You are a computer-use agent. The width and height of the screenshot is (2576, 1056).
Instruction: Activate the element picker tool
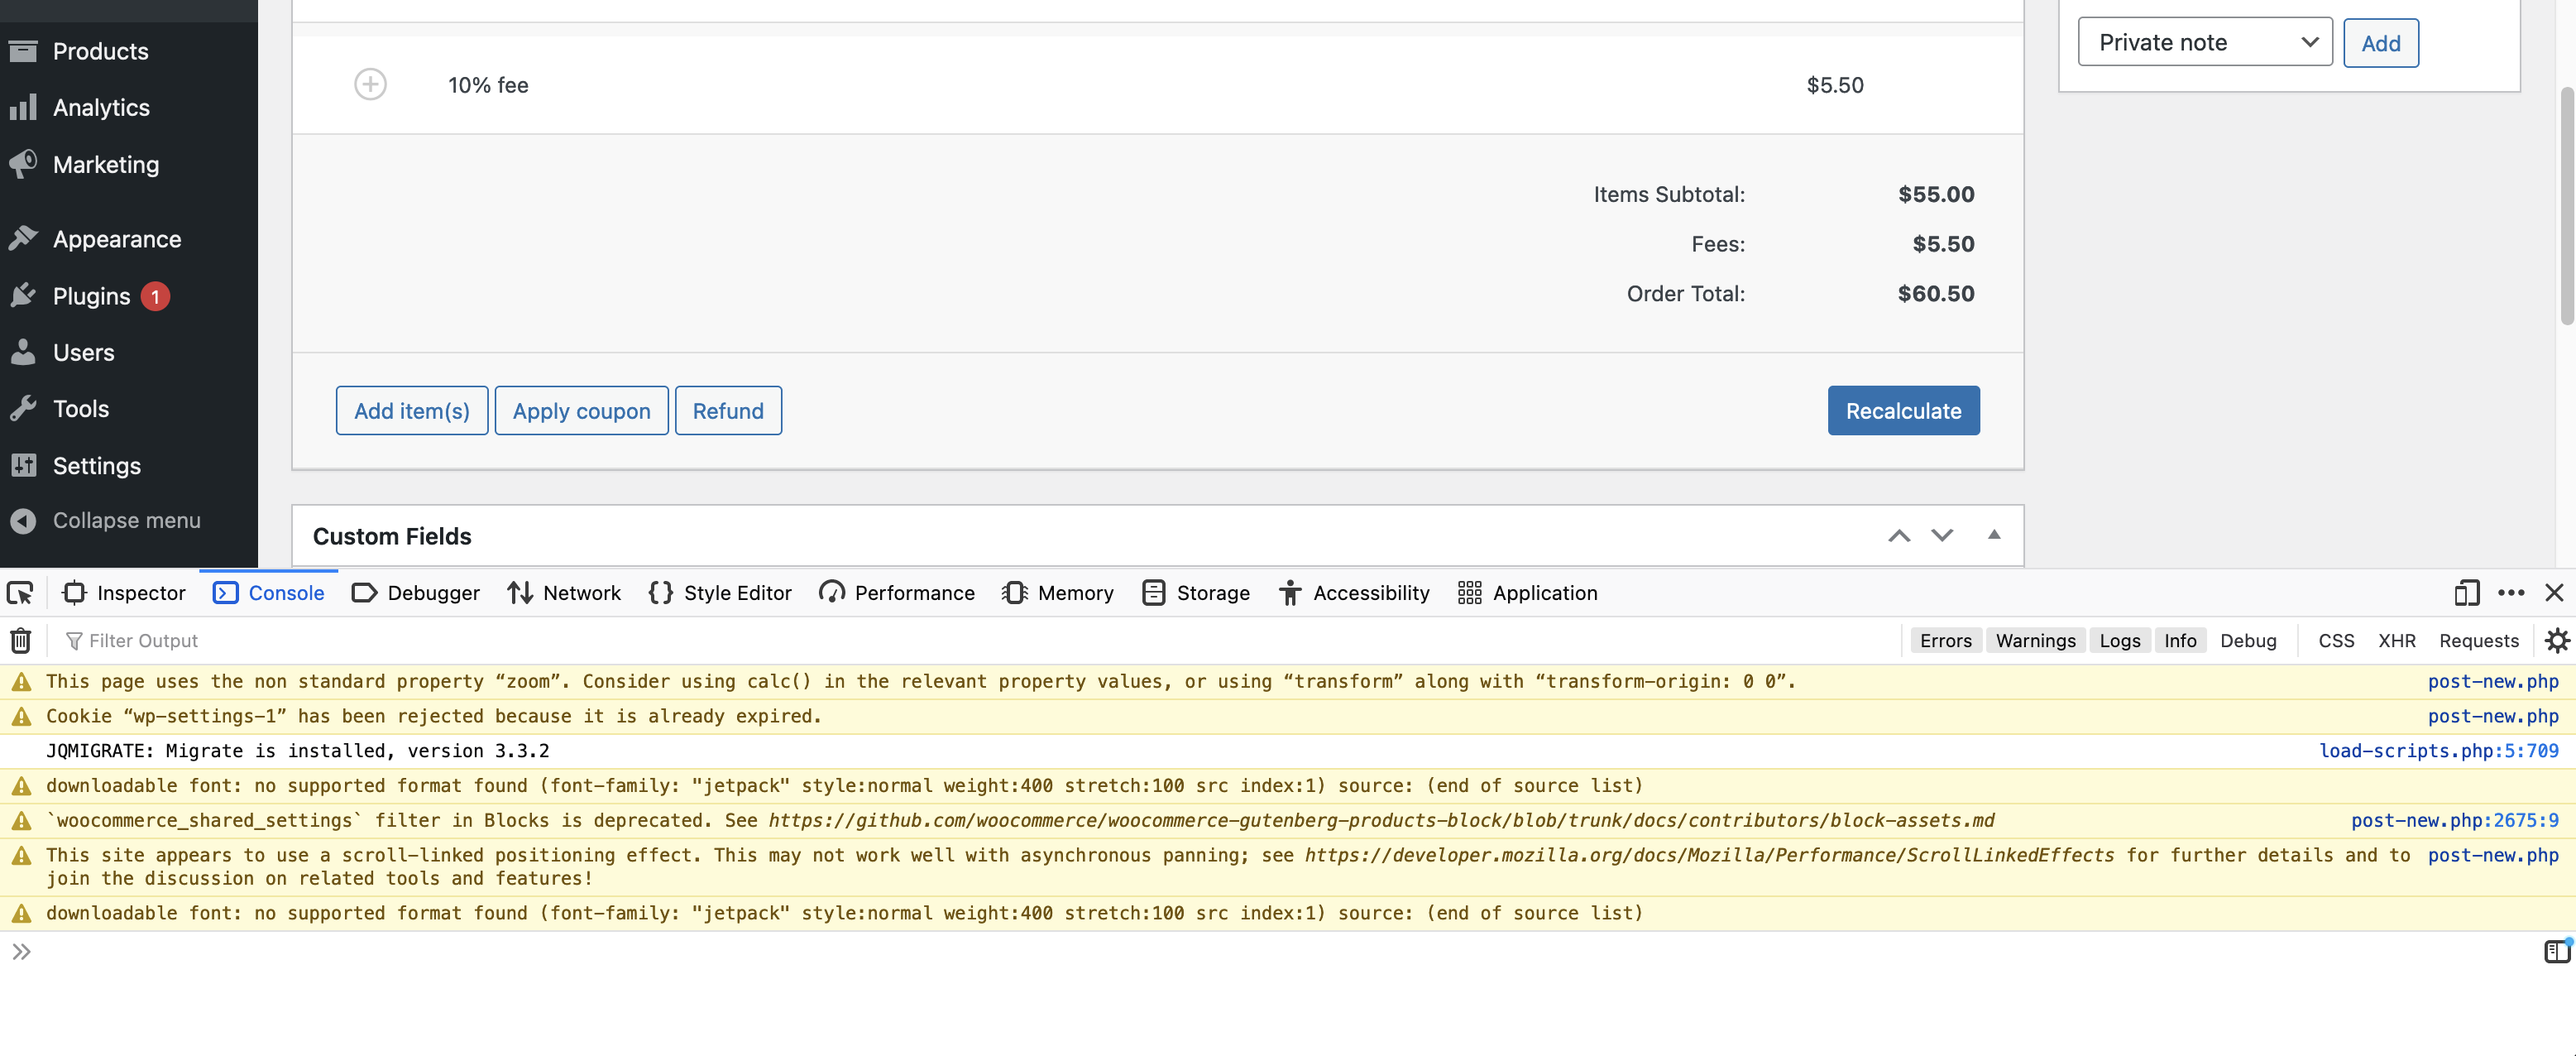coord(20,592)
